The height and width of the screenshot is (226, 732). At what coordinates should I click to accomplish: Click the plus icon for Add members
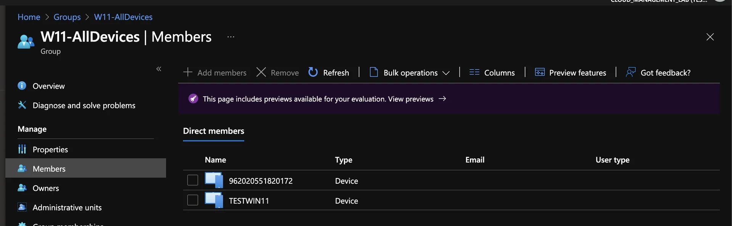point(188,72)
